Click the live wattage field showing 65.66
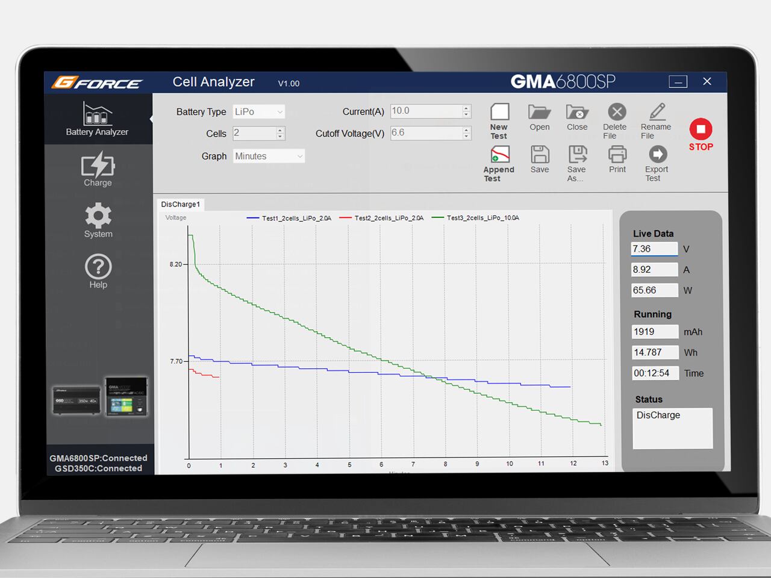 [654, 290]
